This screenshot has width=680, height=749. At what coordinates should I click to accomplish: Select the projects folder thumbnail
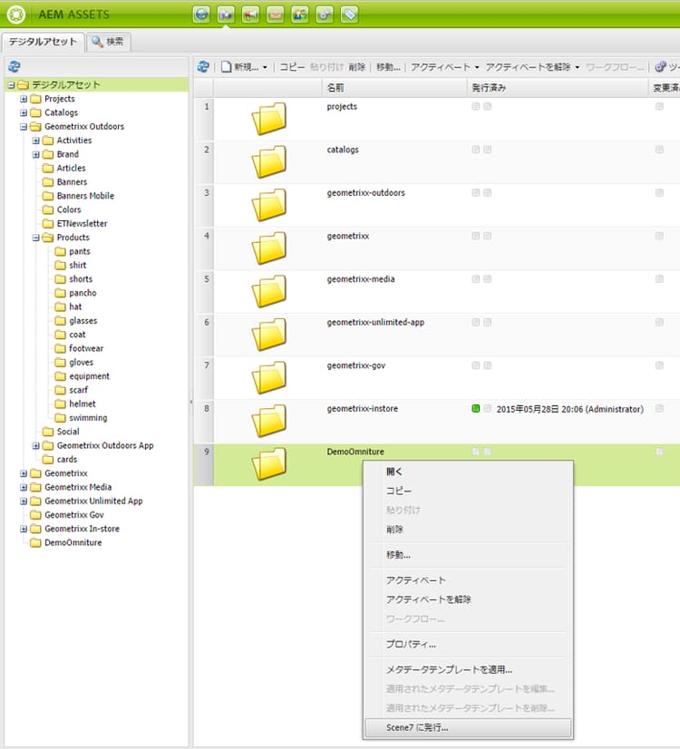[x=269, y=119]
